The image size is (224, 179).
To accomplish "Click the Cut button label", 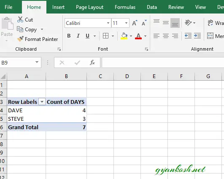I will [29, 20].
